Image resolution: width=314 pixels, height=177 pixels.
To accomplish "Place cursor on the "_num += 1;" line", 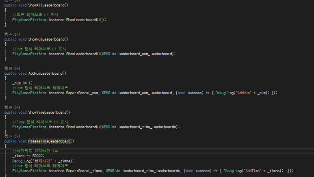I will (x=22, y=83).
